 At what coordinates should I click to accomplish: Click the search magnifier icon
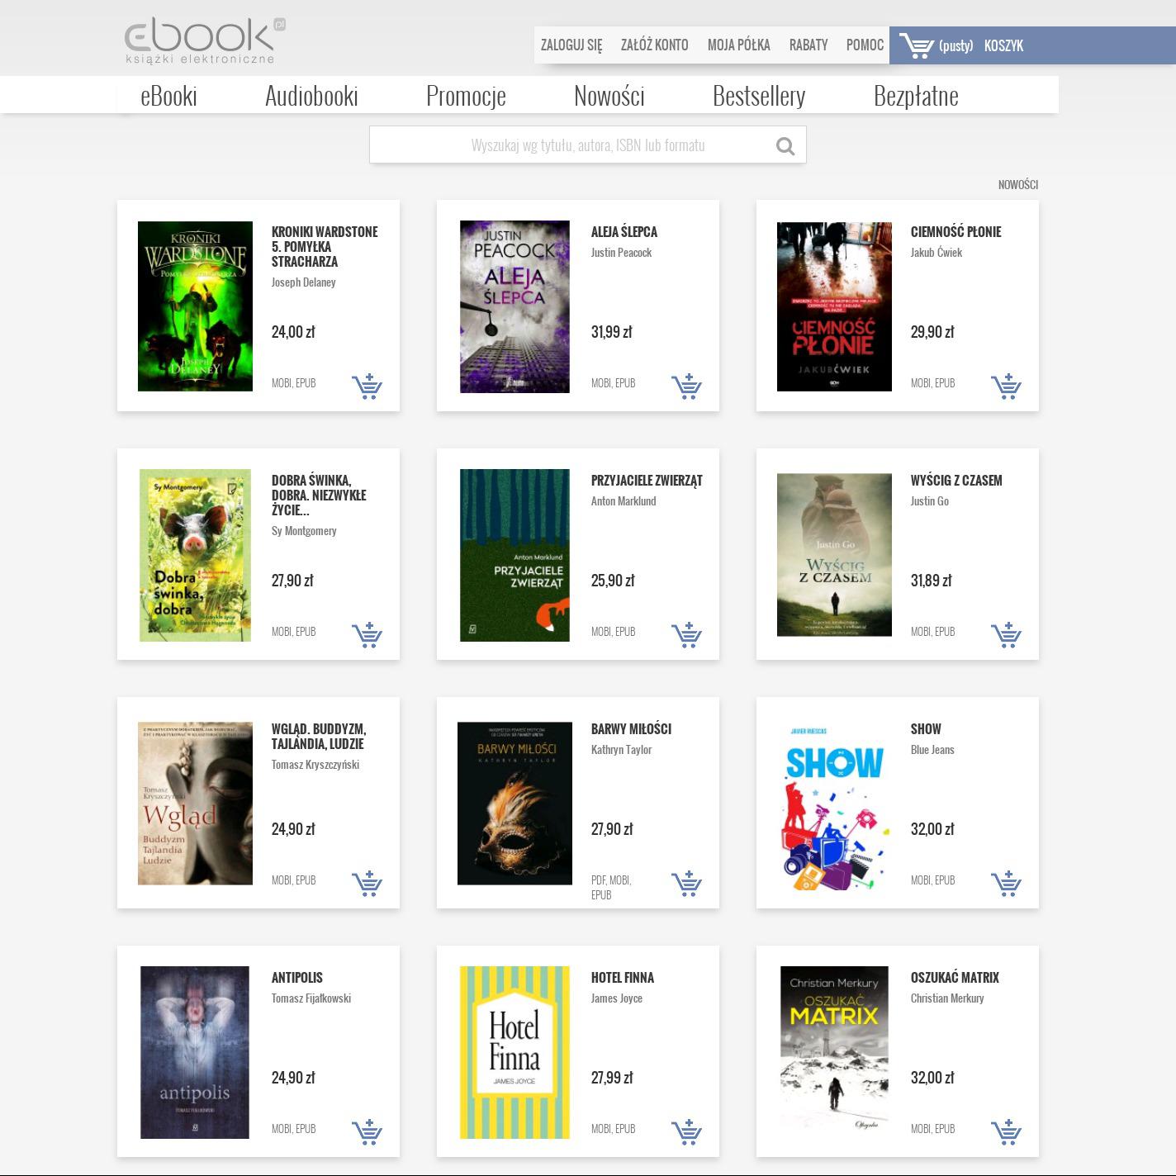tap(785, 146)
